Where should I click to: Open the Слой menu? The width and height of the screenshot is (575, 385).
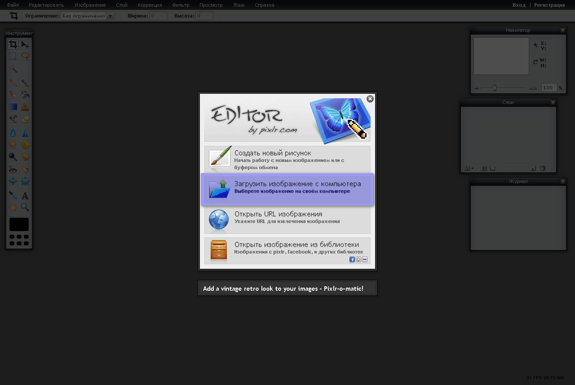point(122,5)
